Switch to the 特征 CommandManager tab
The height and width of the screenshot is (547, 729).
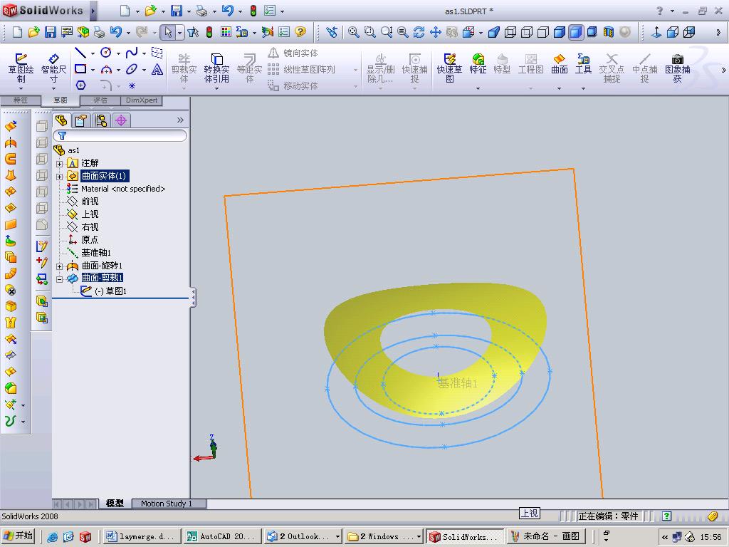tap(21, 100)
